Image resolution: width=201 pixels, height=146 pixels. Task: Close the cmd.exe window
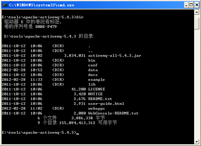[x=197, y=5]
